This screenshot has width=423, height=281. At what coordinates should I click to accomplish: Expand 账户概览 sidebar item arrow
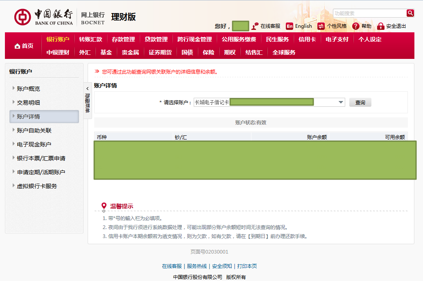coord(14,88)
